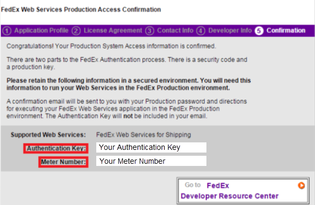Click the step 3 circle icon

150,31
